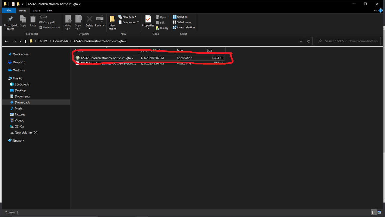Click the Open button in ribbon

coord(162,17)
